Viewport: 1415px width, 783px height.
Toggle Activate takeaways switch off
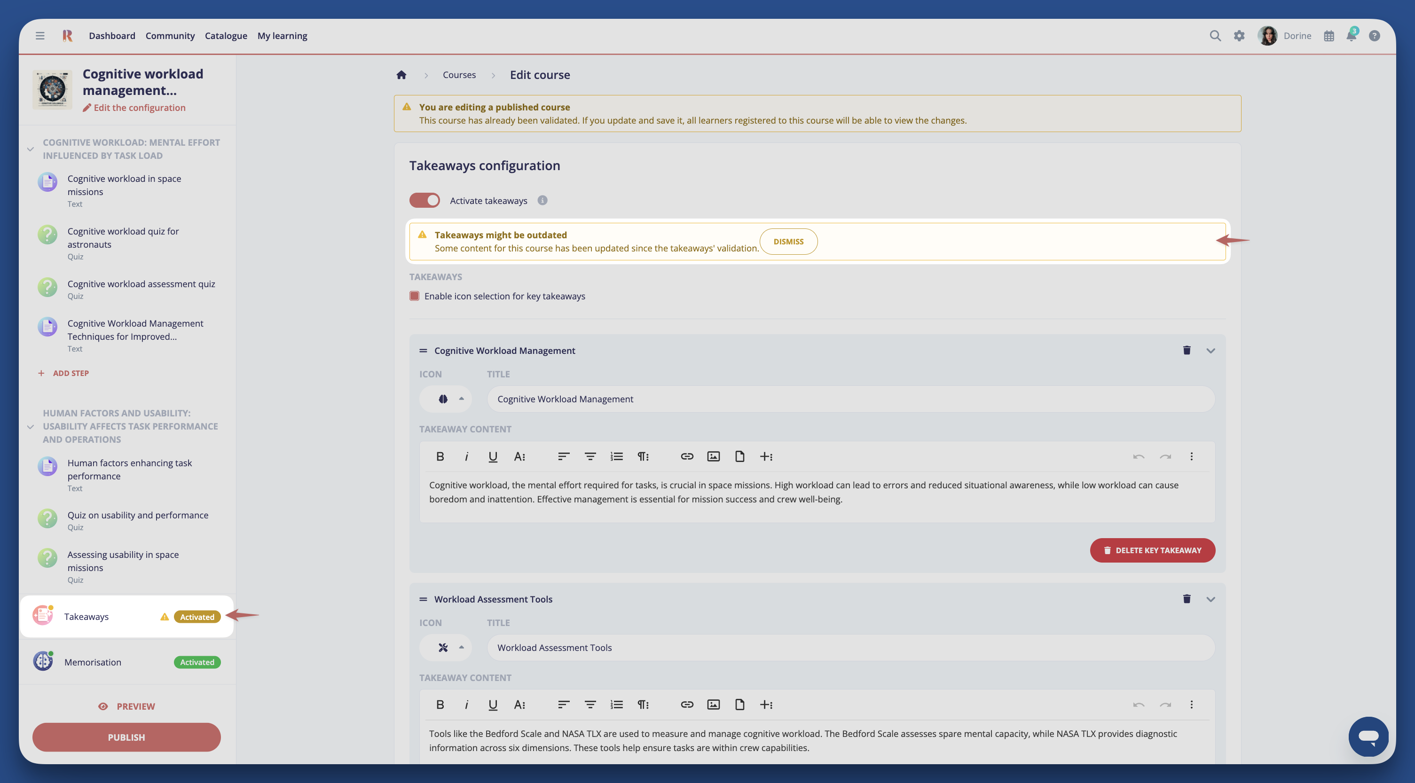[x=424, y=200]
